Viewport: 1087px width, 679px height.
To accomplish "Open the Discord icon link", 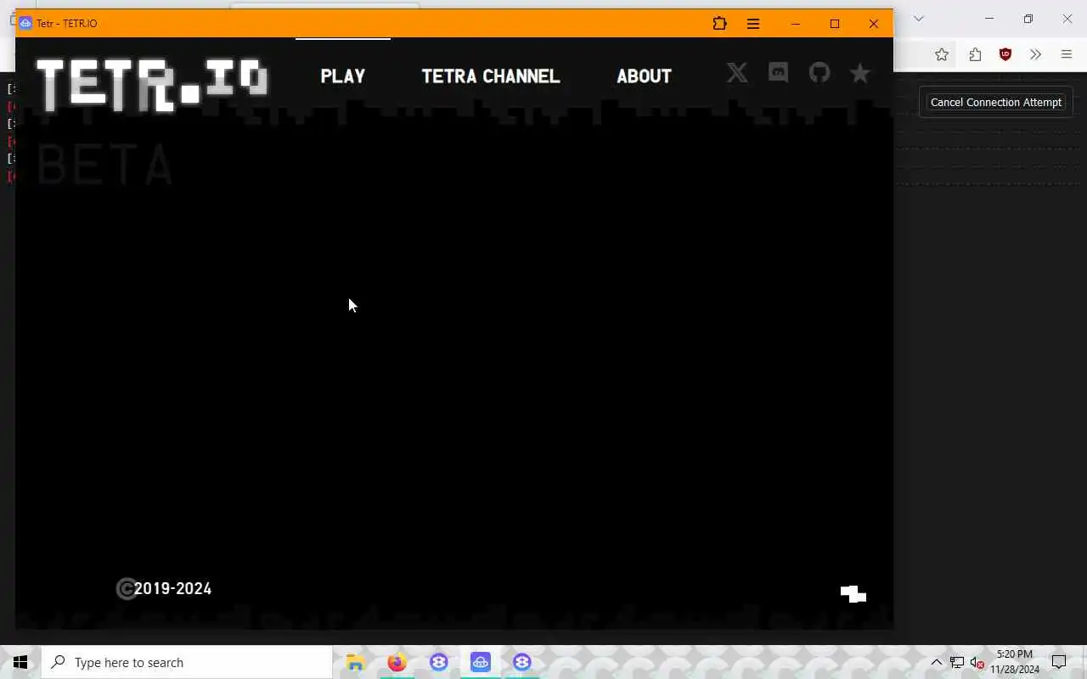I will 778,73.
